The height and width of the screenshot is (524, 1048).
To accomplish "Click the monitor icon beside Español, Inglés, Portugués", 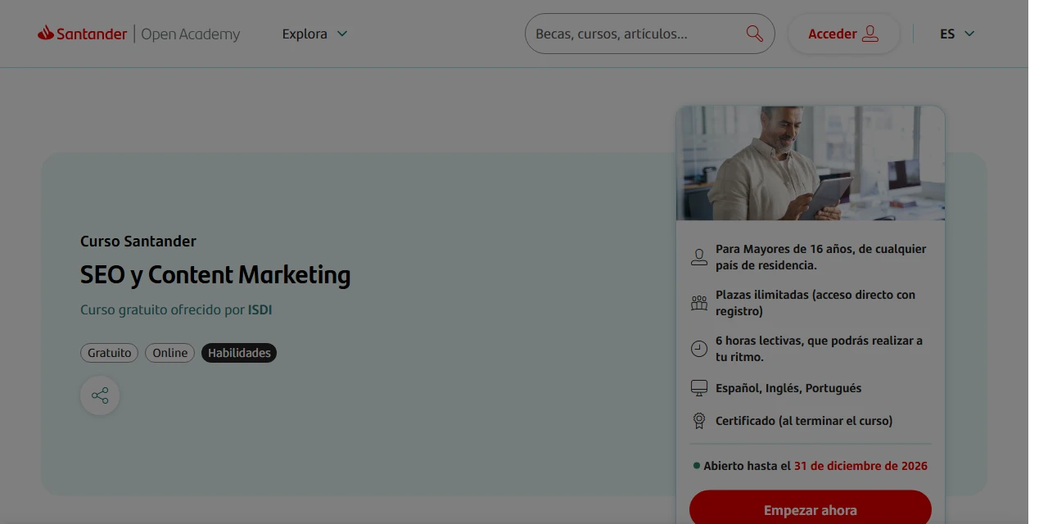I will coord(699,388).
